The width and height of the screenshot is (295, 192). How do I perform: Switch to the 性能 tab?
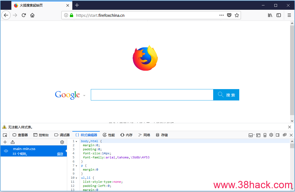[x=109, y=135]
